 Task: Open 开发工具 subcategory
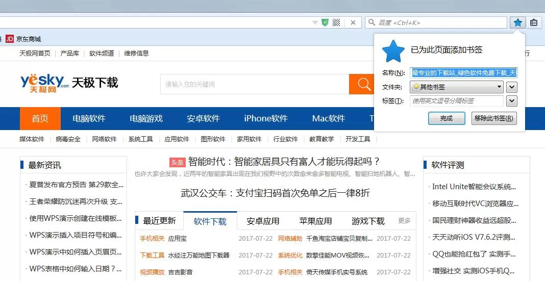tap(358, 139)
